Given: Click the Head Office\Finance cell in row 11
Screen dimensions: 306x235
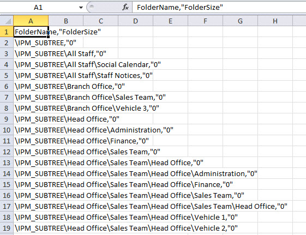Looking at the screenshot, I should point(31,141).
